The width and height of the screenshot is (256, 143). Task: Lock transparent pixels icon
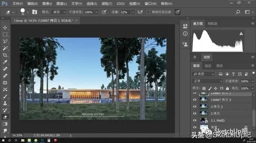point(204,88)
